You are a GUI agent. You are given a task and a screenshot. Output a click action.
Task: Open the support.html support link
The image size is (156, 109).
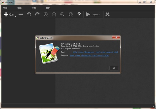[x=89, y=56]
